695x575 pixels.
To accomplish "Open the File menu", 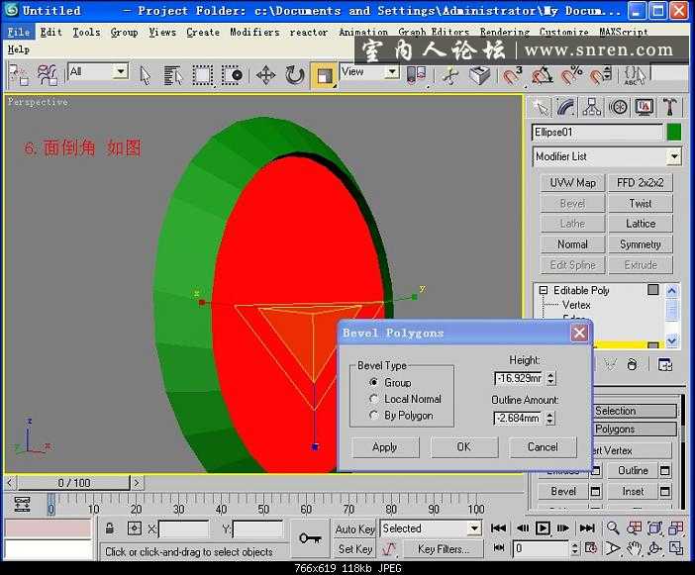I will [x=19, y=32].
